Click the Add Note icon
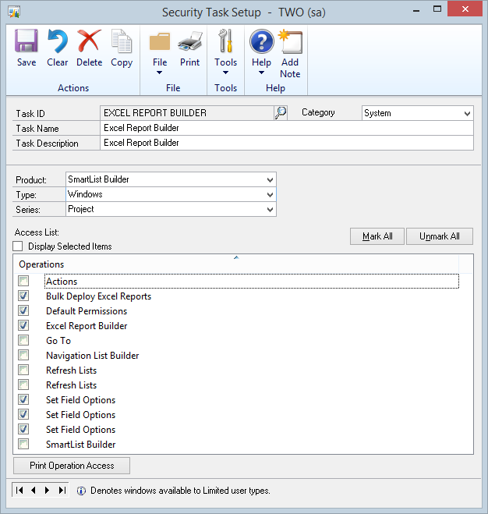 pyautogui.click(x=290, y=41)
